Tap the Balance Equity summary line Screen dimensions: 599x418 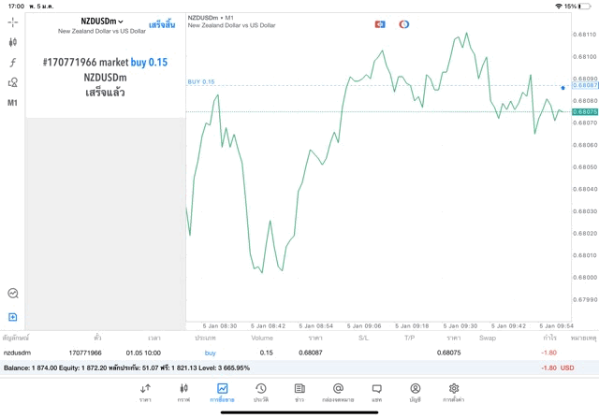pos(127,368)
